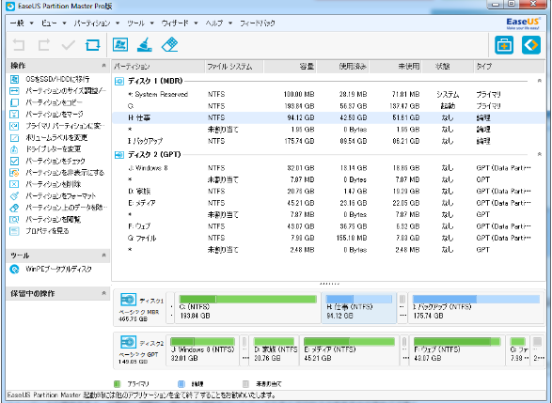Open the ビュー menu dropdown

click(54, 23)
